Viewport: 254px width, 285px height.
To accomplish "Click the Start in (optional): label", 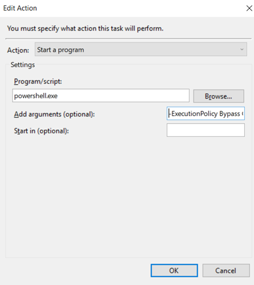I will click(x=41, y=131).
